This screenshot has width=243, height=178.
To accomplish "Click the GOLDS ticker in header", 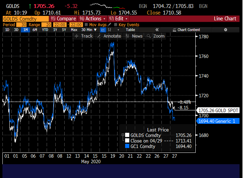I will 12,6.
